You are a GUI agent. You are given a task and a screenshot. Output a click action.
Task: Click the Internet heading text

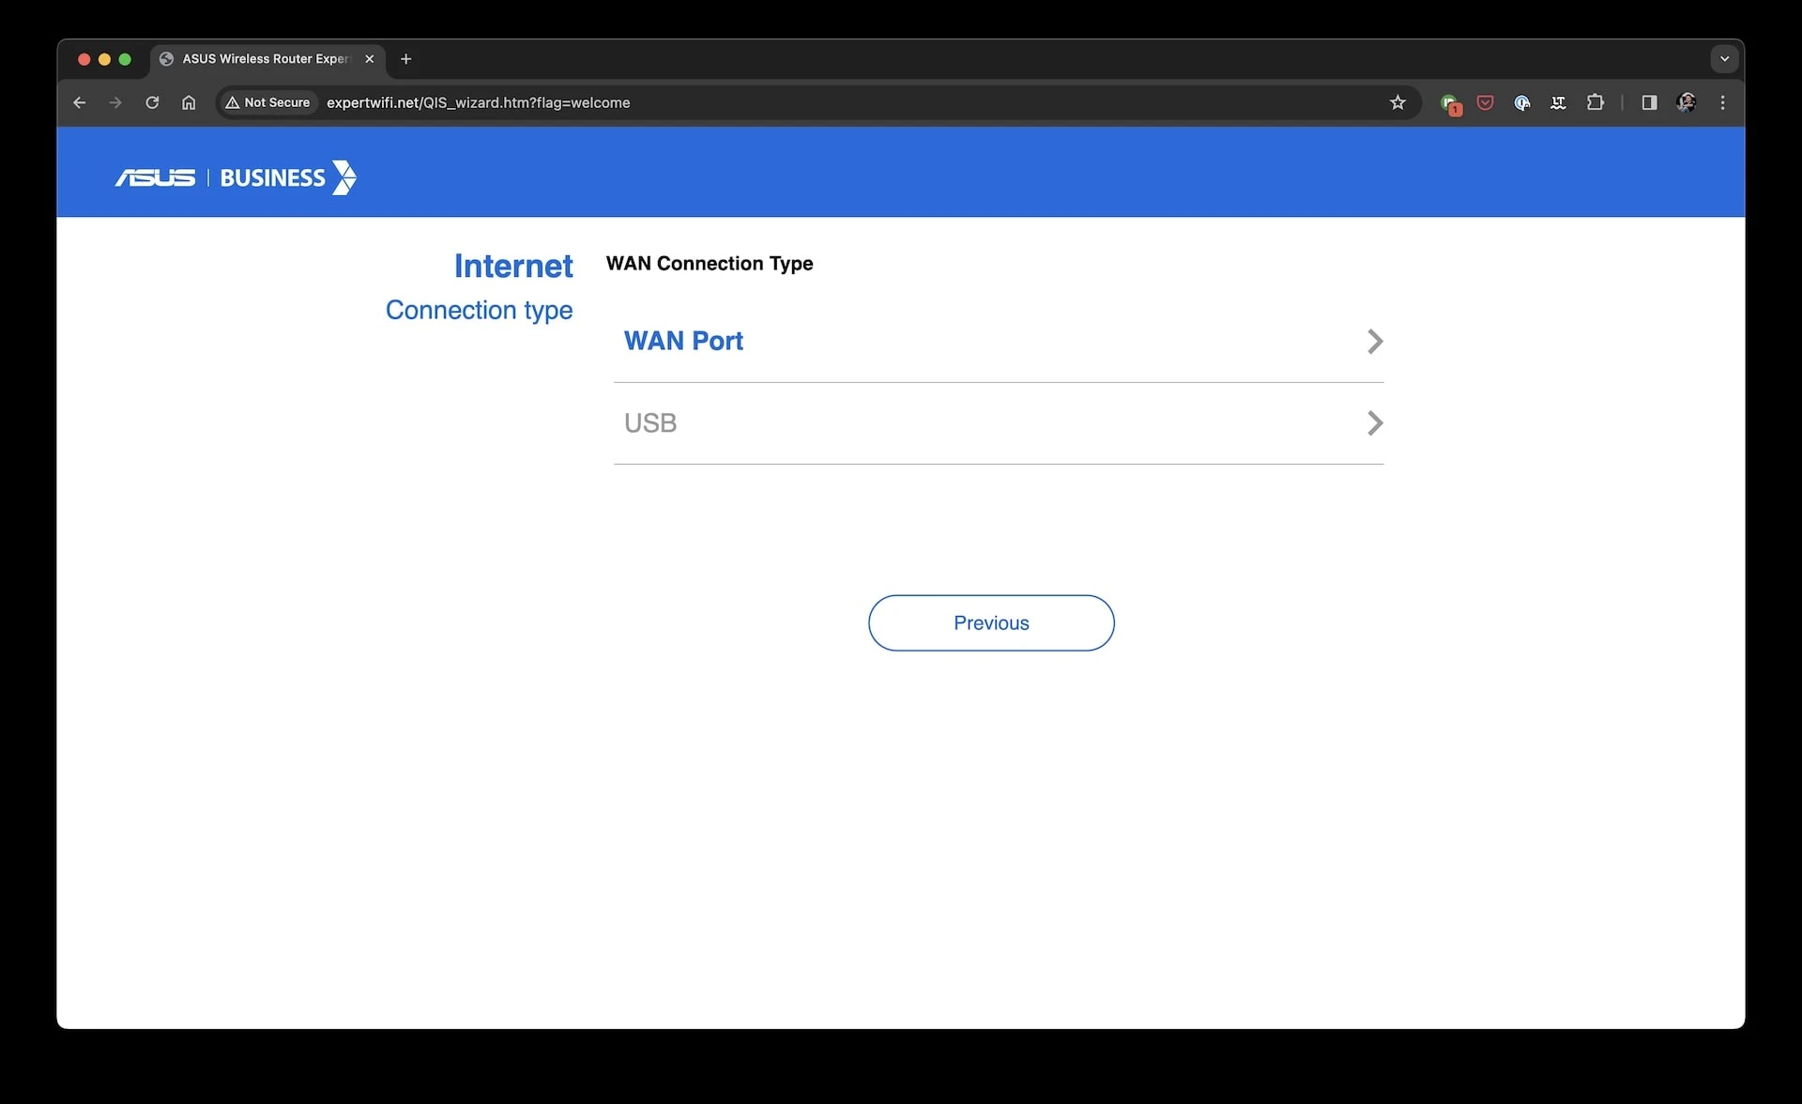(x=513, y=266)
